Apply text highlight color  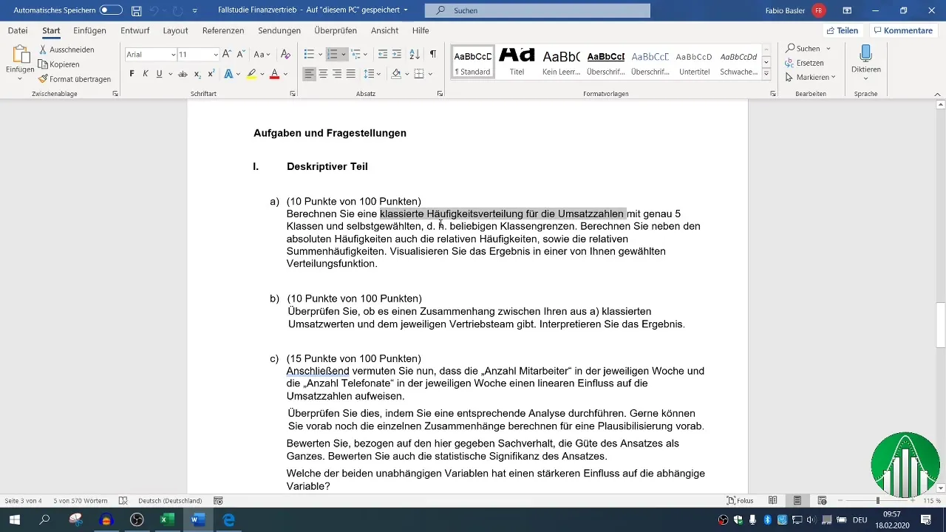coord(251,74)
